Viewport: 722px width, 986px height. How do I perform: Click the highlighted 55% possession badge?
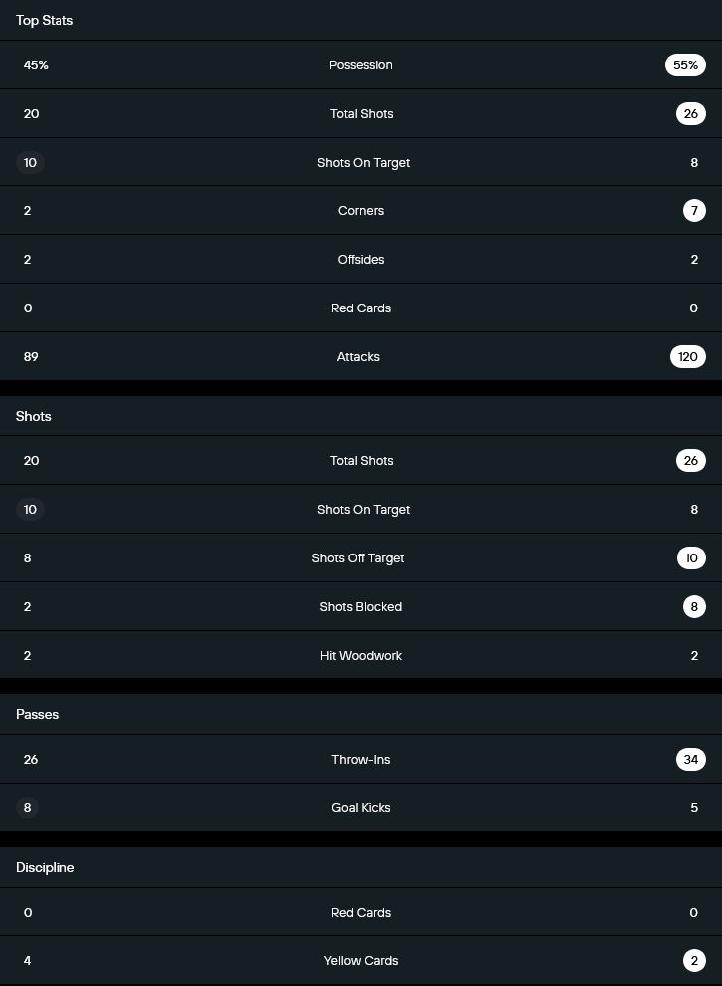coord(685,65)
